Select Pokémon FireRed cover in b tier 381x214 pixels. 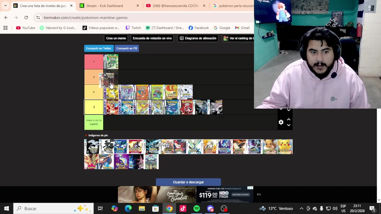(140, 92)
